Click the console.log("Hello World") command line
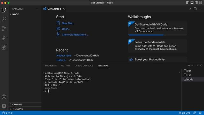Screen dimensions: 204x115 [64, 82]
